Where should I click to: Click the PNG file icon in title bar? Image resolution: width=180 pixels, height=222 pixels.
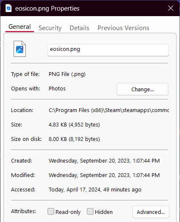pos(8,8)
